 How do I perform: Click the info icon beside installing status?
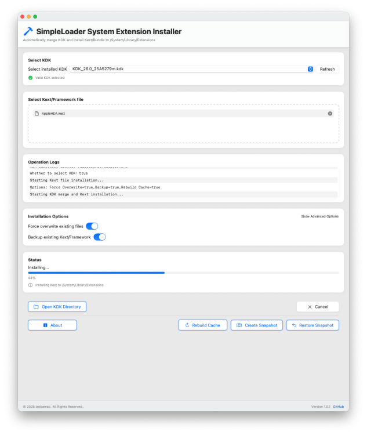coord(31,285)
